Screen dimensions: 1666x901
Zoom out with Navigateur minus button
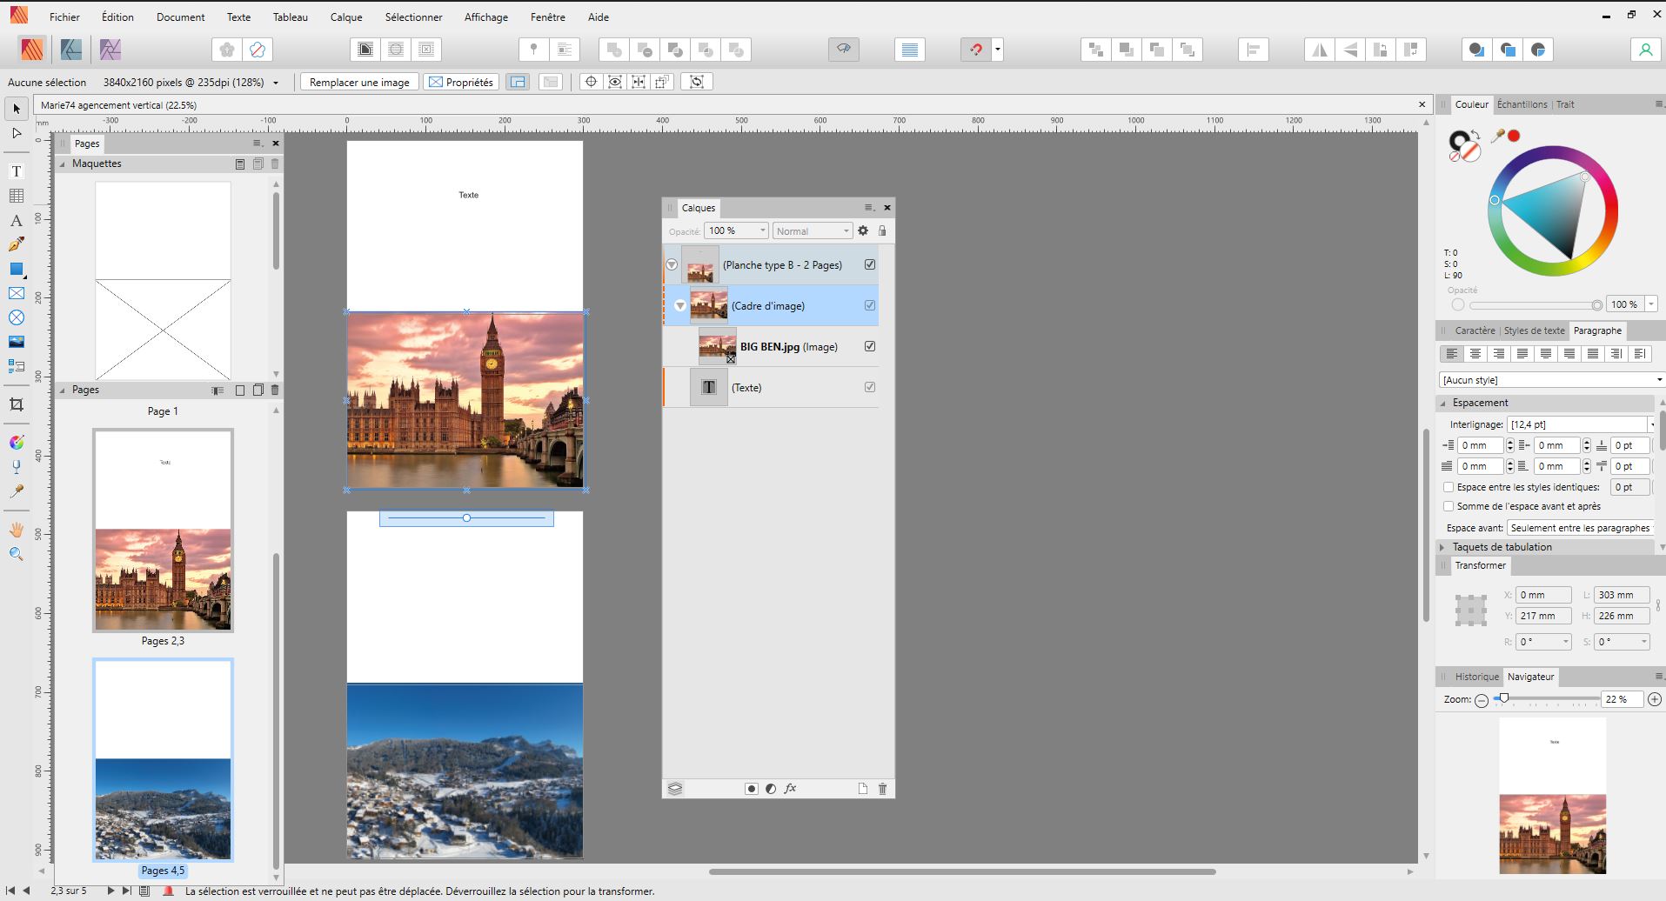tap(1482, 699)
